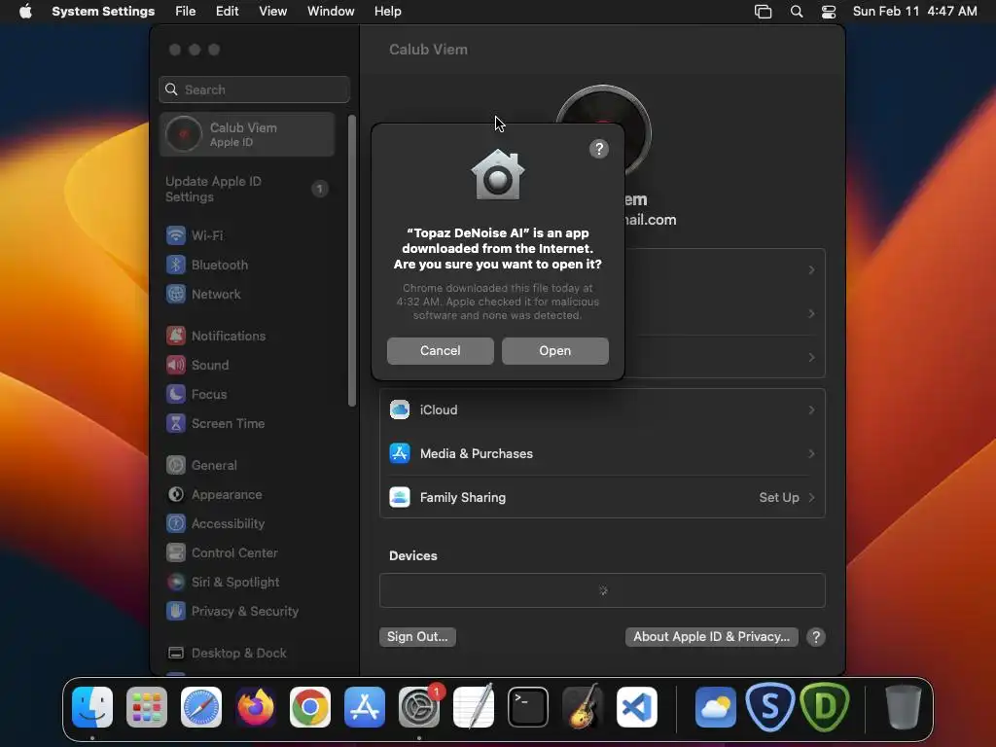This screenshot has width=996, height=747.
Task: Open the View menu
Action: point(272,12)
